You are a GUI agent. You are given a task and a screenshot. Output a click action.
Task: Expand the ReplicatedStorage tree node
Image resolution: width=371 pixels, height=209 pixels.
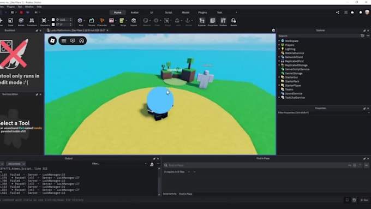279,65
